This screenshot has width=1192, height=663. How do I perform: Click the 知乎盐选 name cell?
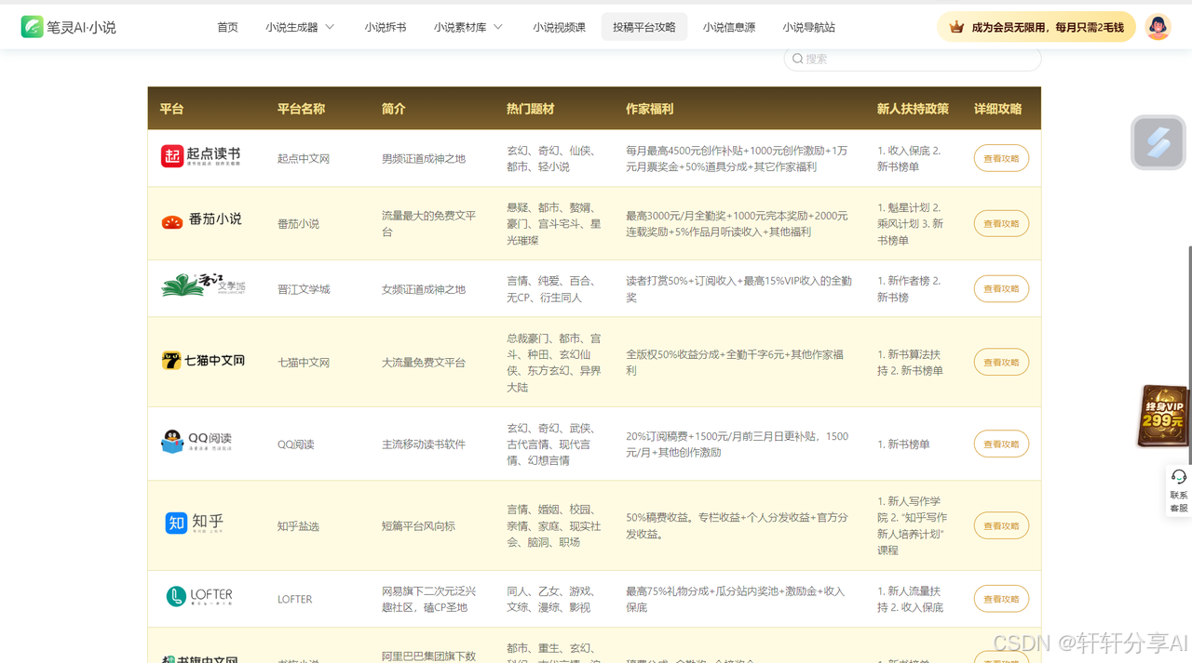[x=298, y=526]
